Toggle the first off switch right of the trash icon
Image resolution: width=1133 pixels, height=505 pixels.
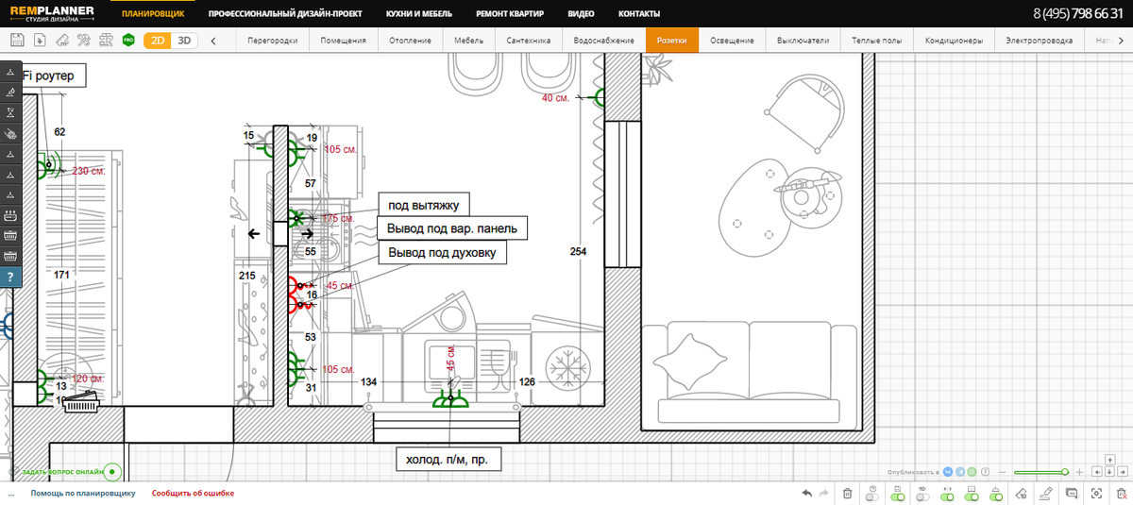pos(871,497)
